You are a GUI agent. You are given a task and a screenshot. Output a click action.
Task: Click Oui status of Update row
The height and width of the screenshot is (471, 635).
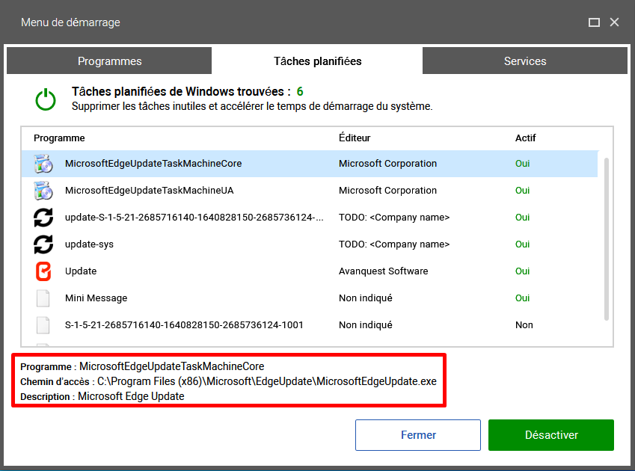[522, 271]
